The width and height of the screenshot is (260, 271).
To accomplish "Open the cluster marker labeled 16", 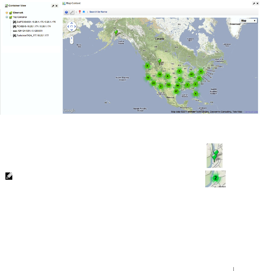I will pyautogui.click(x=160, y=75).
